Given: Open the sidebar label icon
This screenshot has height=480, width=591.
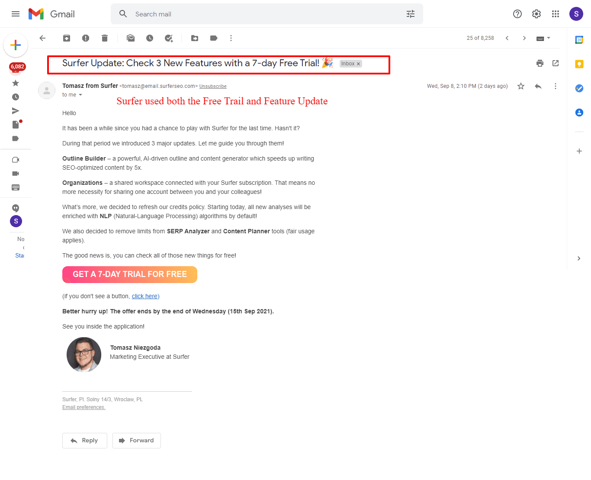Looking at the screenshot, I should pyautogui.click(x=16, y=139).
